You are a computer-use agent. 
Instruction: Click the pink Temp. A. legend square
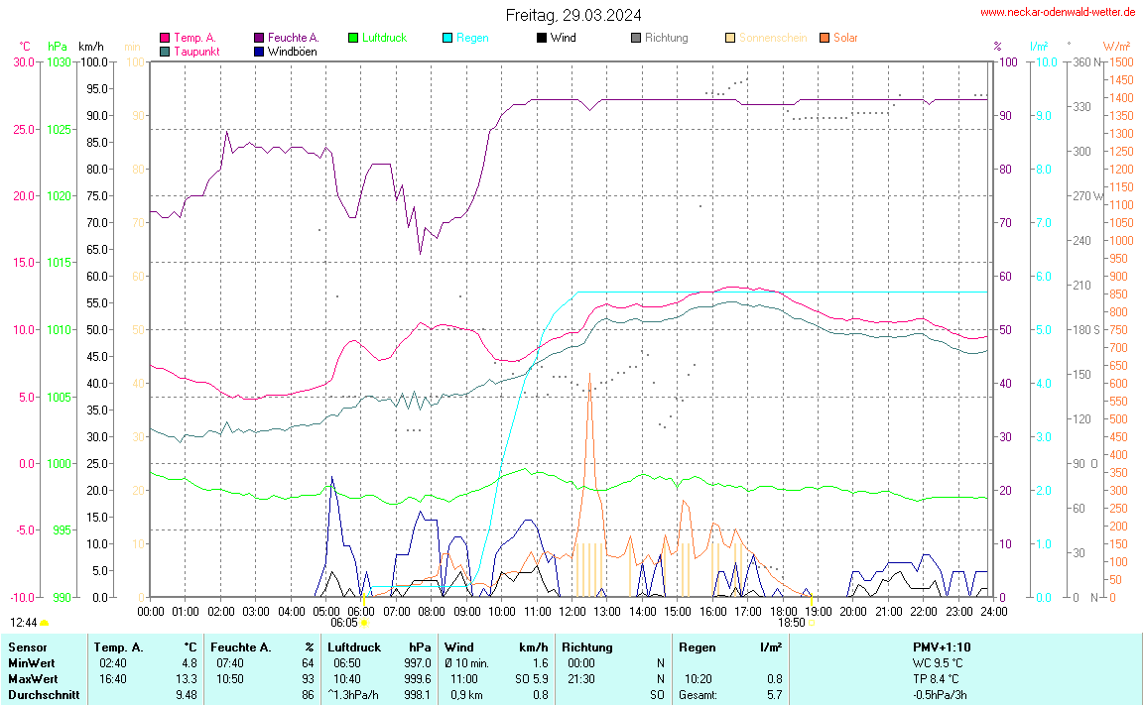point(165,38)
